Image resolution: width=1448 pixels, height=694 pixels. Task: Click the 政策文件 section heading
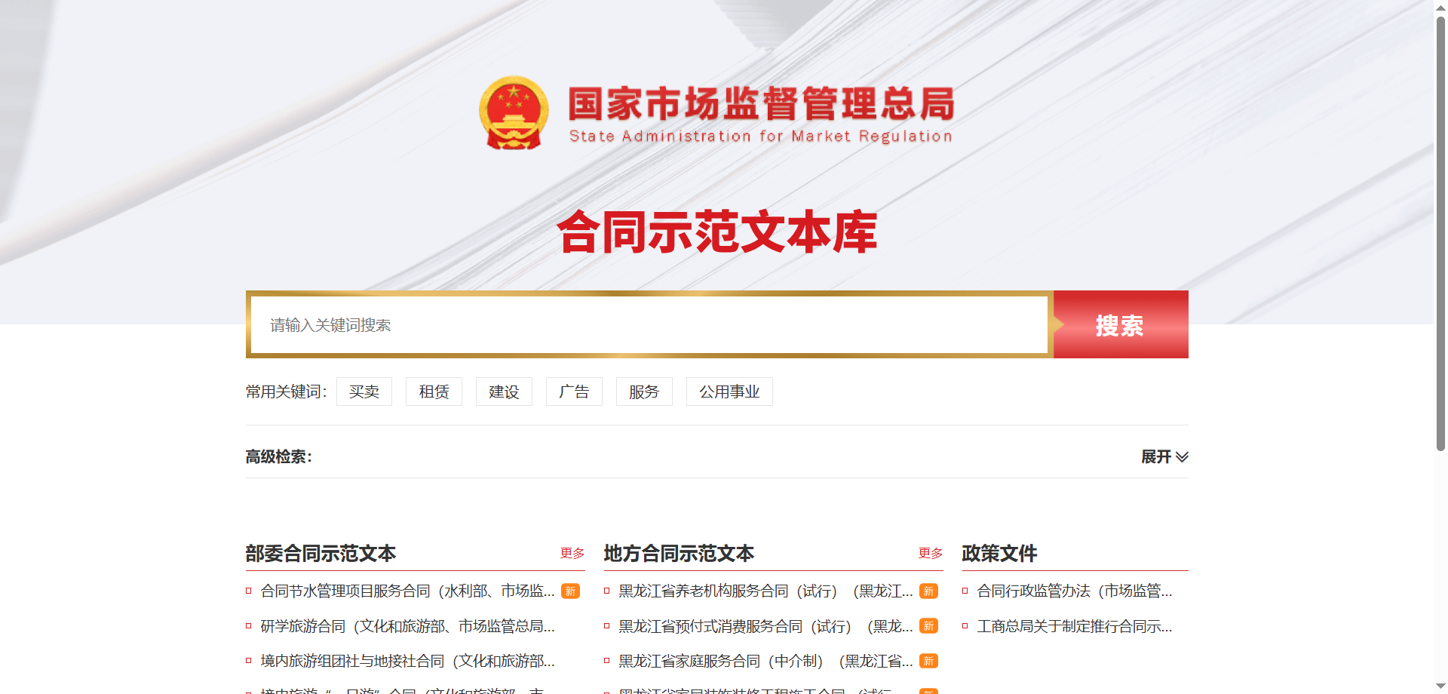[x=999, y=554]
